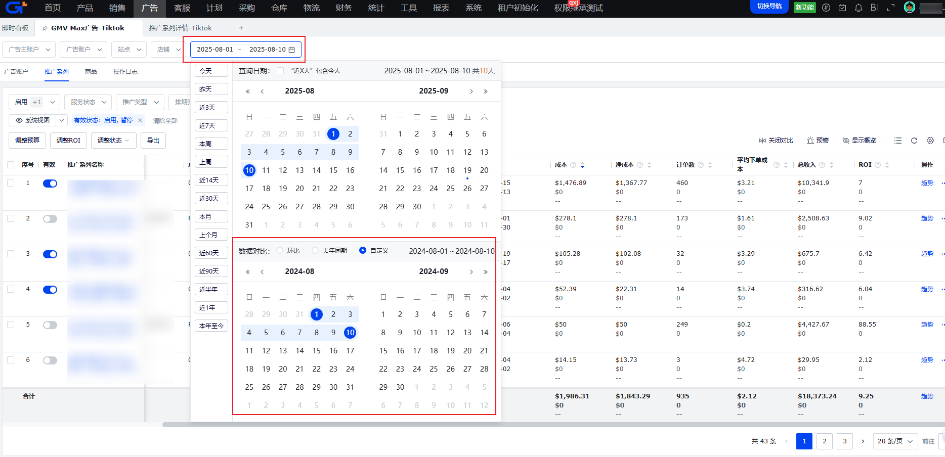Open the 推广类型 dropdown
Image resolution: width=945 pixels, height=457 pixels.
click(x=140, y=102)
